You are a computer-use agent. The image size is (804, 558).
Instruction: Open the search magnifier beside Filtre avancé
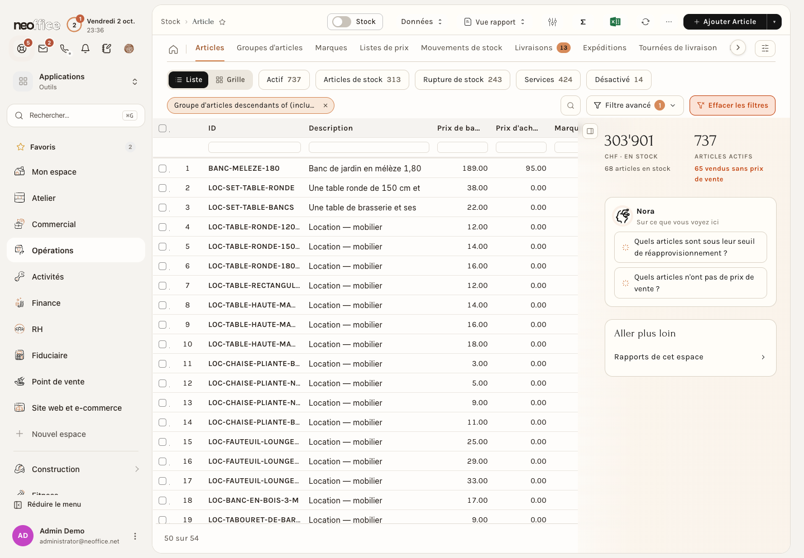pyautogui.click(x=571, y=105)
